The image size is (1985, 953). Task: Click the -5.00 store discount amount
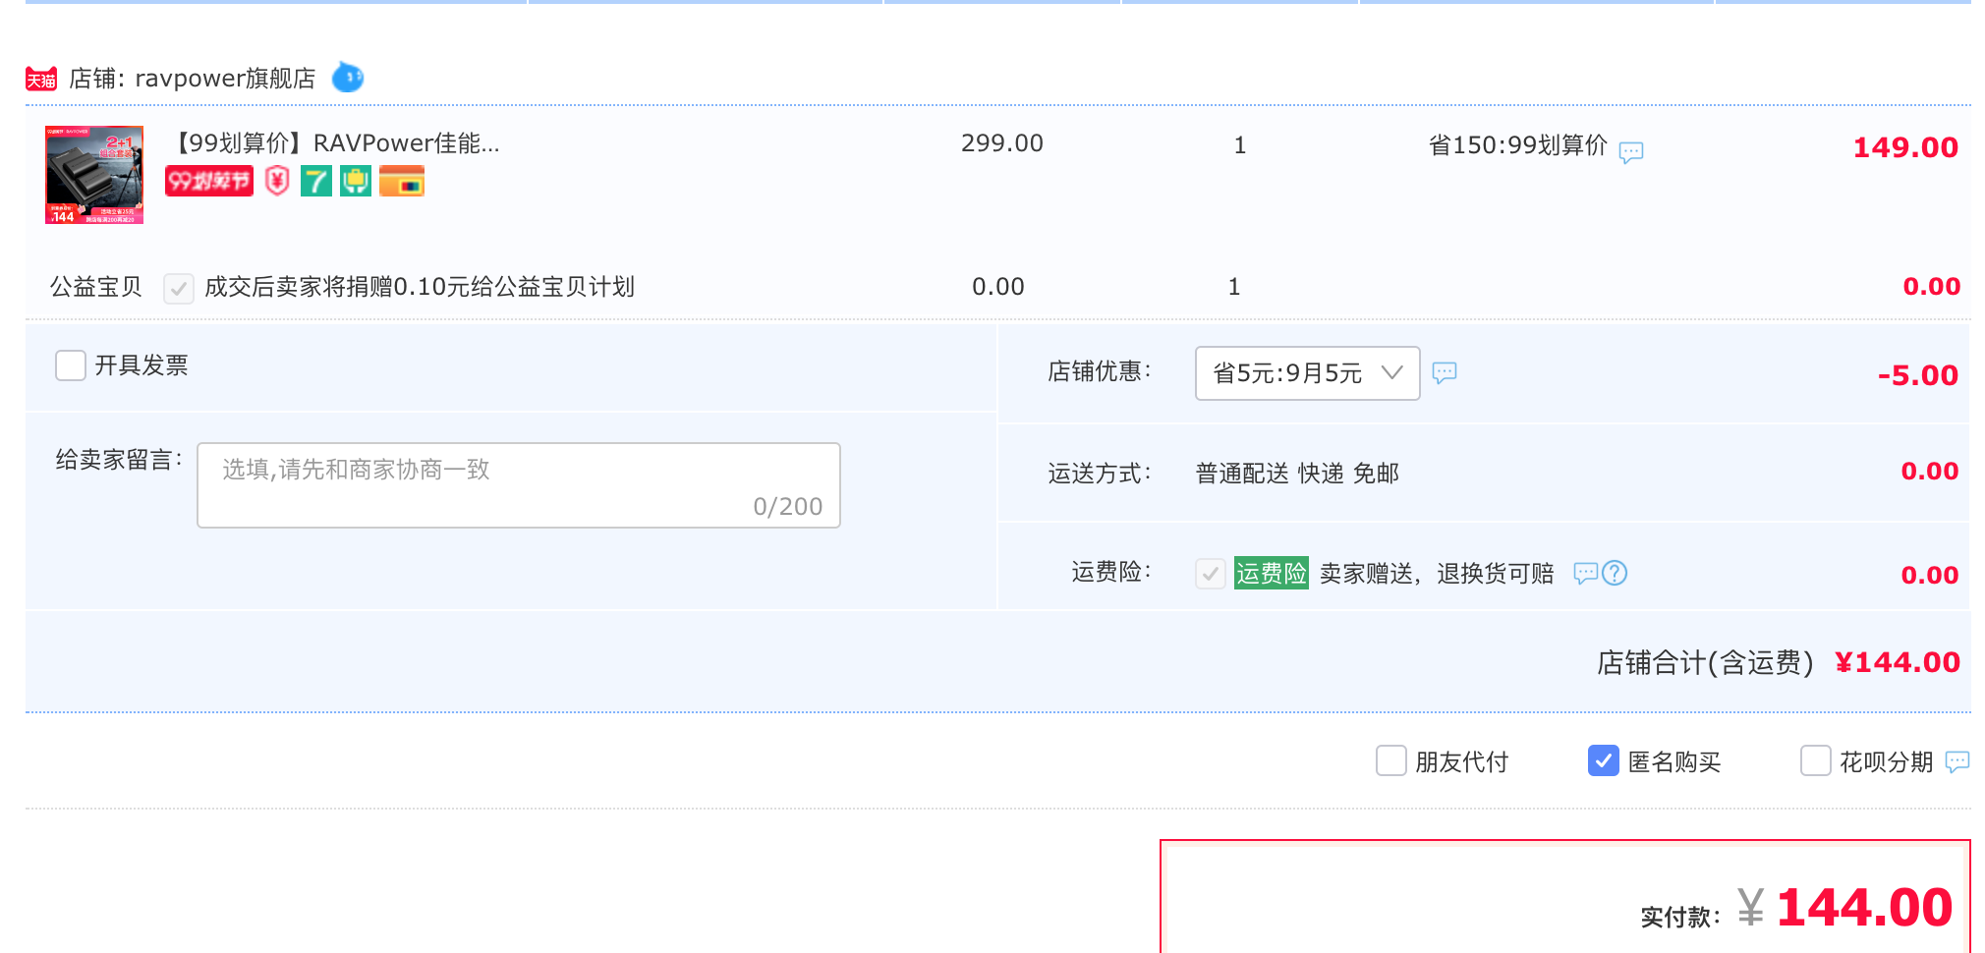1917,375
